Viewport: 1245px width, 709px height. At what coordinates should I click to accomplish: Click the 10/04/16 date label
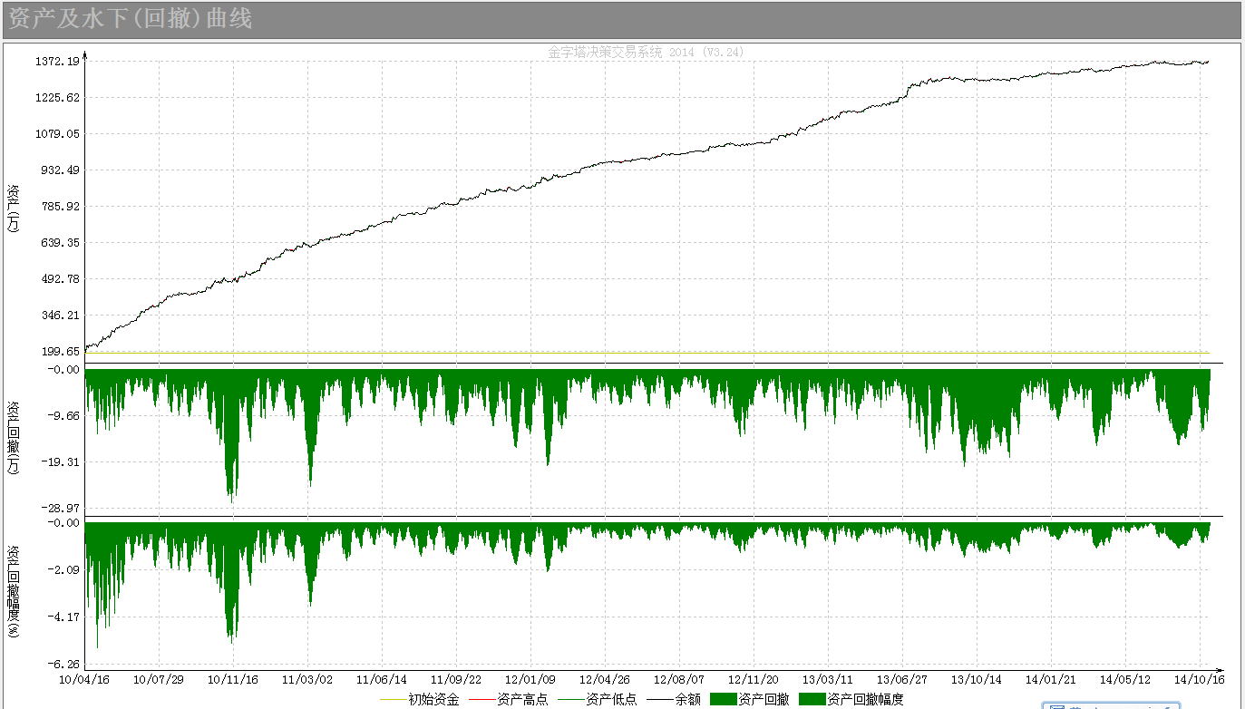[x=84, y=679]
